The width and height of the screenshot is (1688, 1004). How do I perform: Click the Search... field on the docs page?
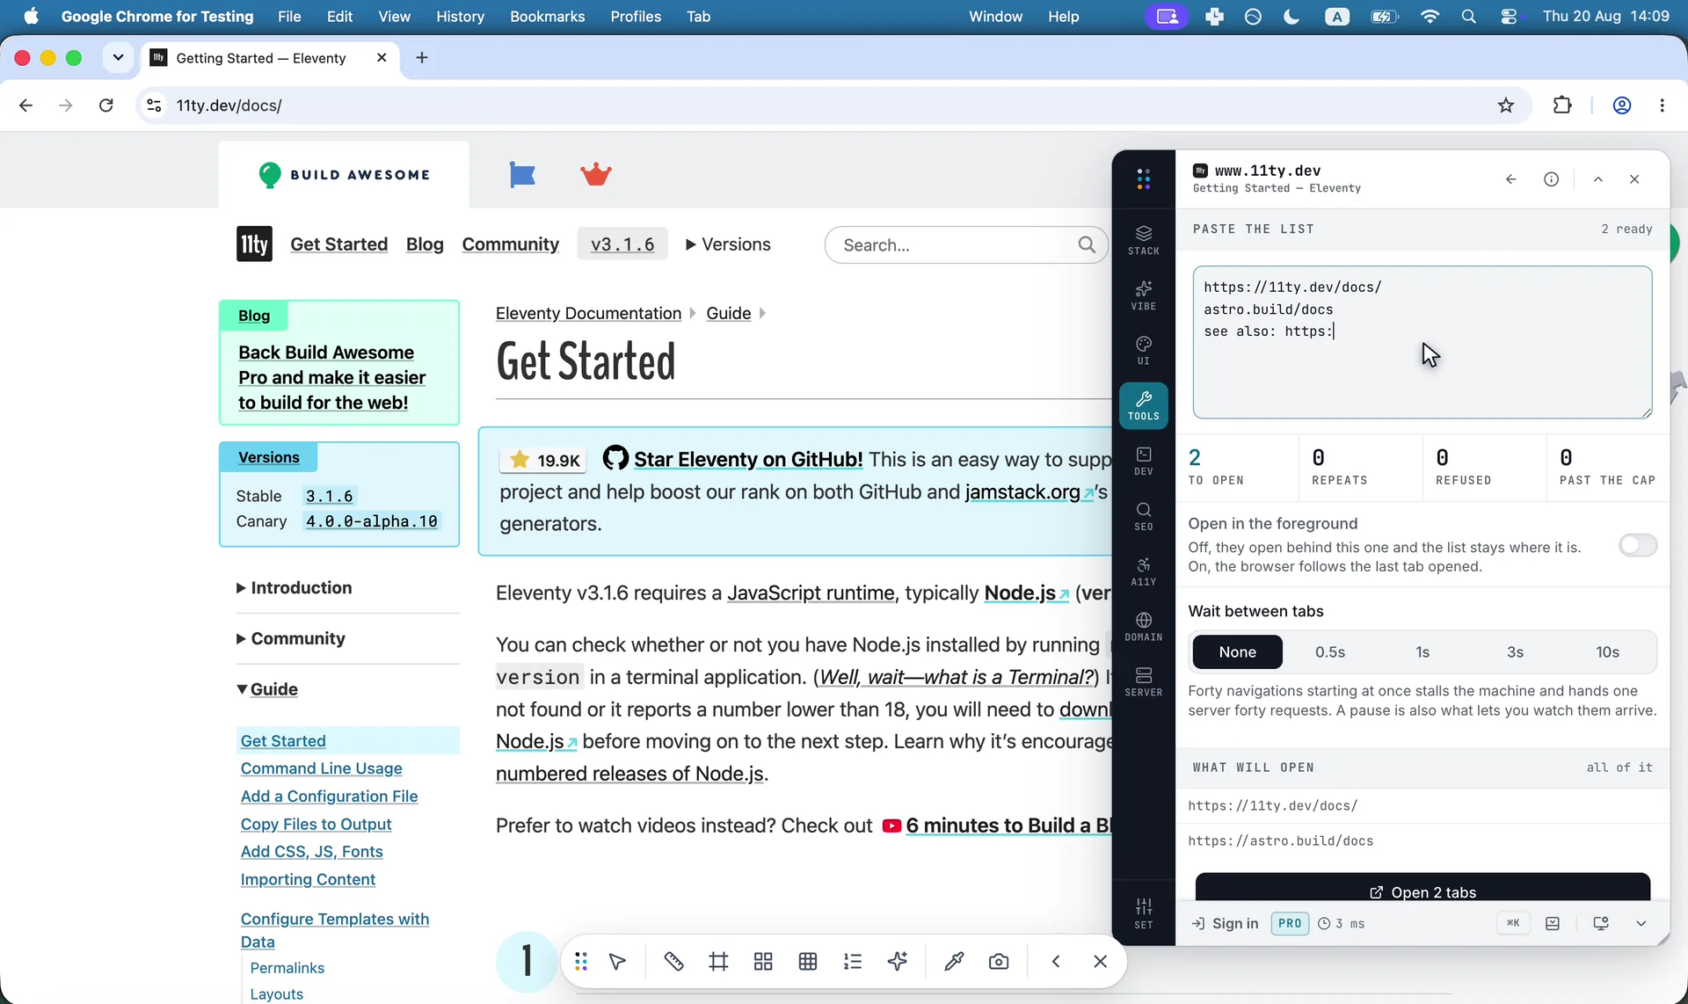965,245
